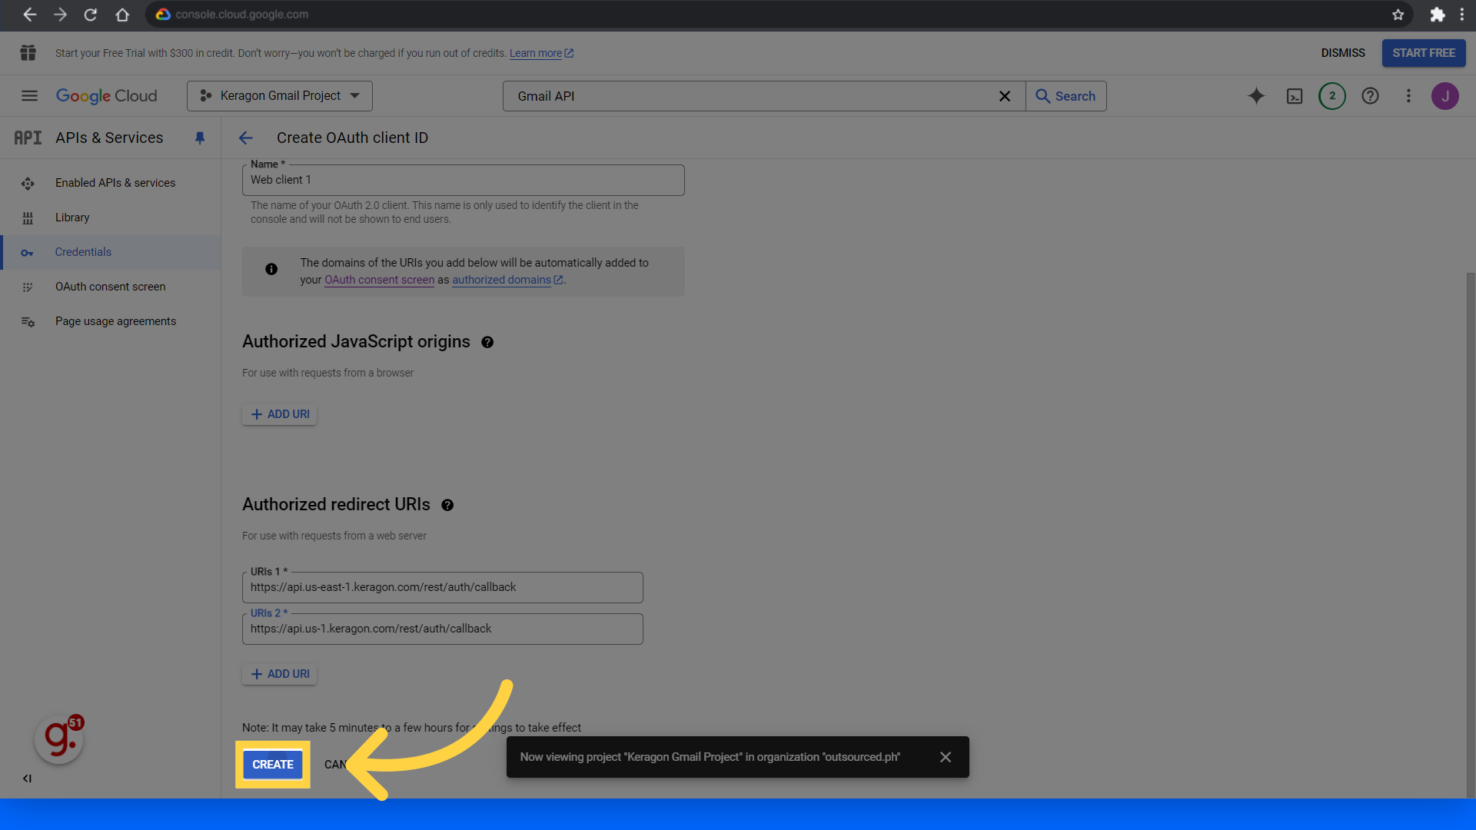
Task: Click the Search button
Action: click(1066, 96)
